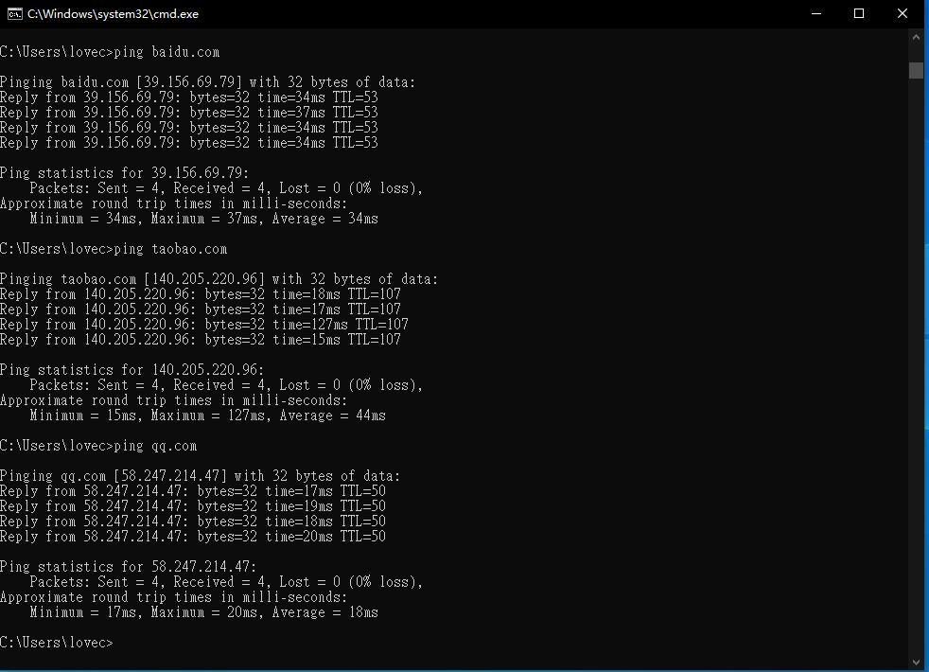Click the cmd.exe icon in title bar
This screenshot has width=929, height=672.
14,14
